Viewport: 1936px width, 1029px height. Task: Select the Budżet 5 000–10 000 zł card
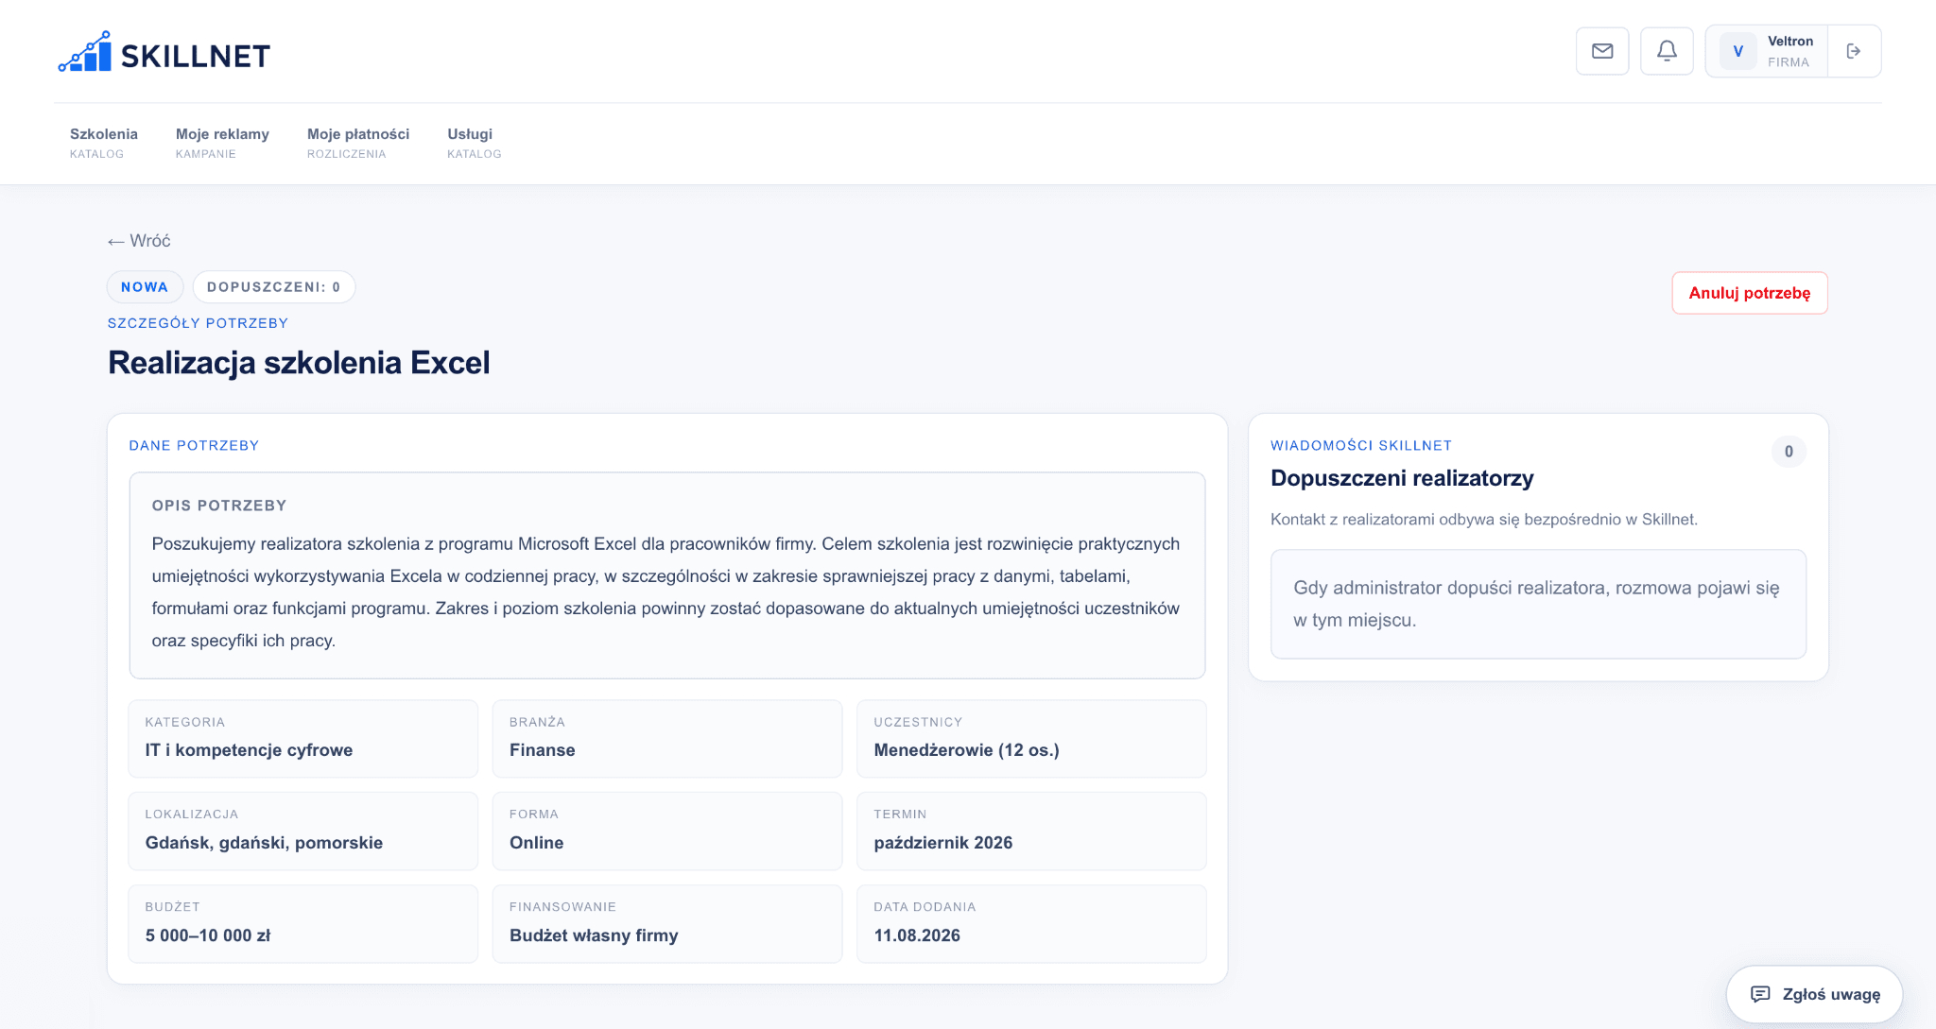coord(303,923)
